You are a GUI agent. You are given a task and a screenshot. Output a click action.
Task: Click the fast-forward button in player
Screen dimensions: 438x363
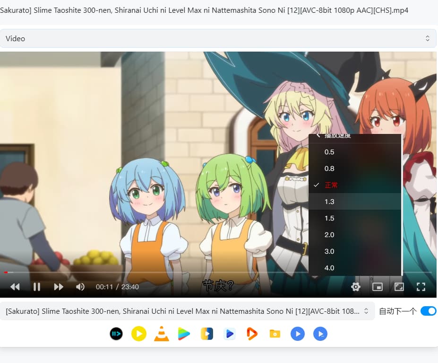point(59,287)
